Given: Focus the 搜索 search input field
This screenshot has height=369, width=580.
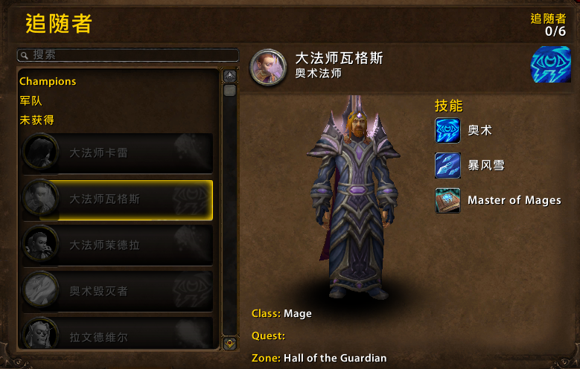Looking at the screenshot, I should [128, 55].
